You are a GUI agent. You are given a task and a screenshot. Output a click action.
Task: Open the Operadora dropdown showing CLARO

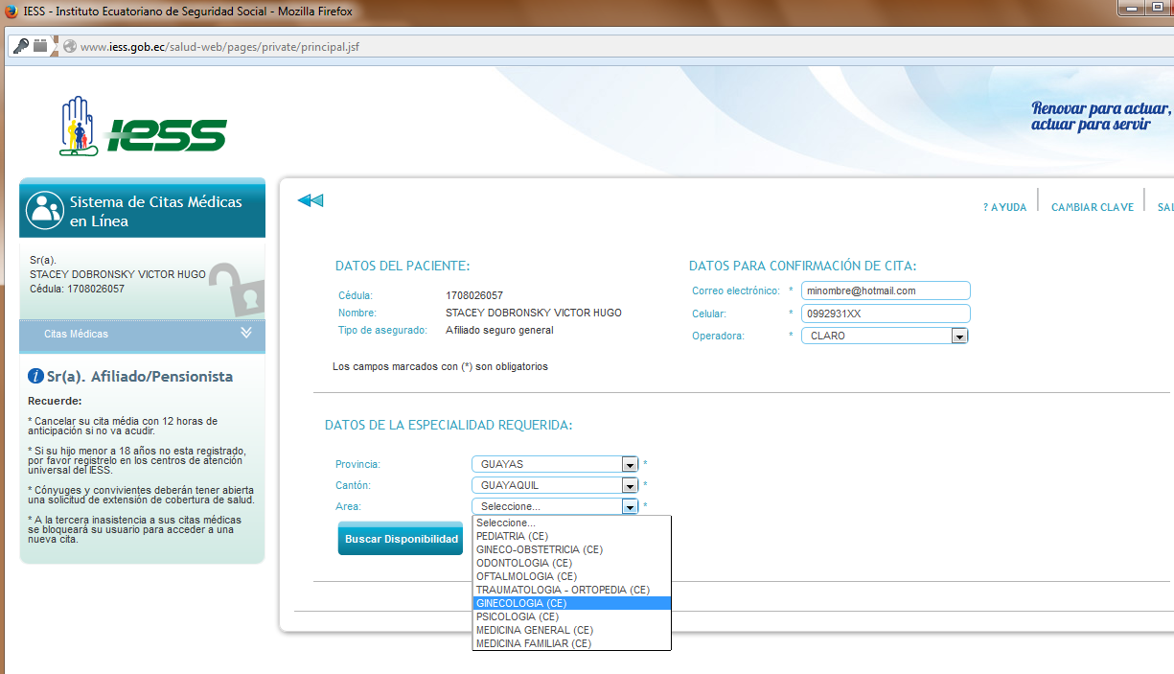coord(885,336)
